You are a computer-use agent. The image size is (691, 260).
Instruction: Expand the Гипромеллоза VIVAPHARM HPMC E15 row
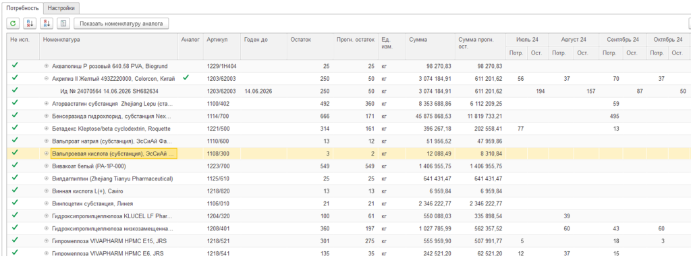pos(47,241)
